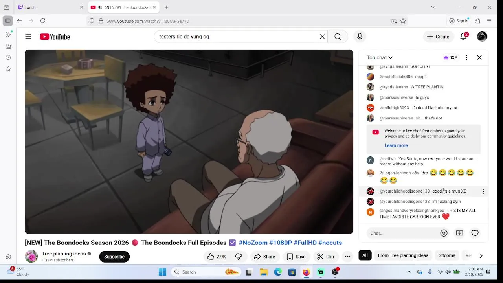Screen dimensions: 503x283
Task: Click the video player to pause
Action: coord(189,141)
